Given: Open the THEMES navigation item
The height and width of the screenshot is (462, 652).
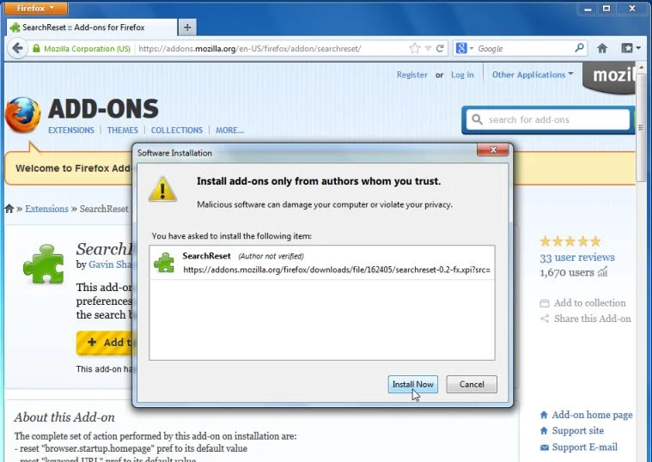Looking at the screenshot, I should point(122,131).
